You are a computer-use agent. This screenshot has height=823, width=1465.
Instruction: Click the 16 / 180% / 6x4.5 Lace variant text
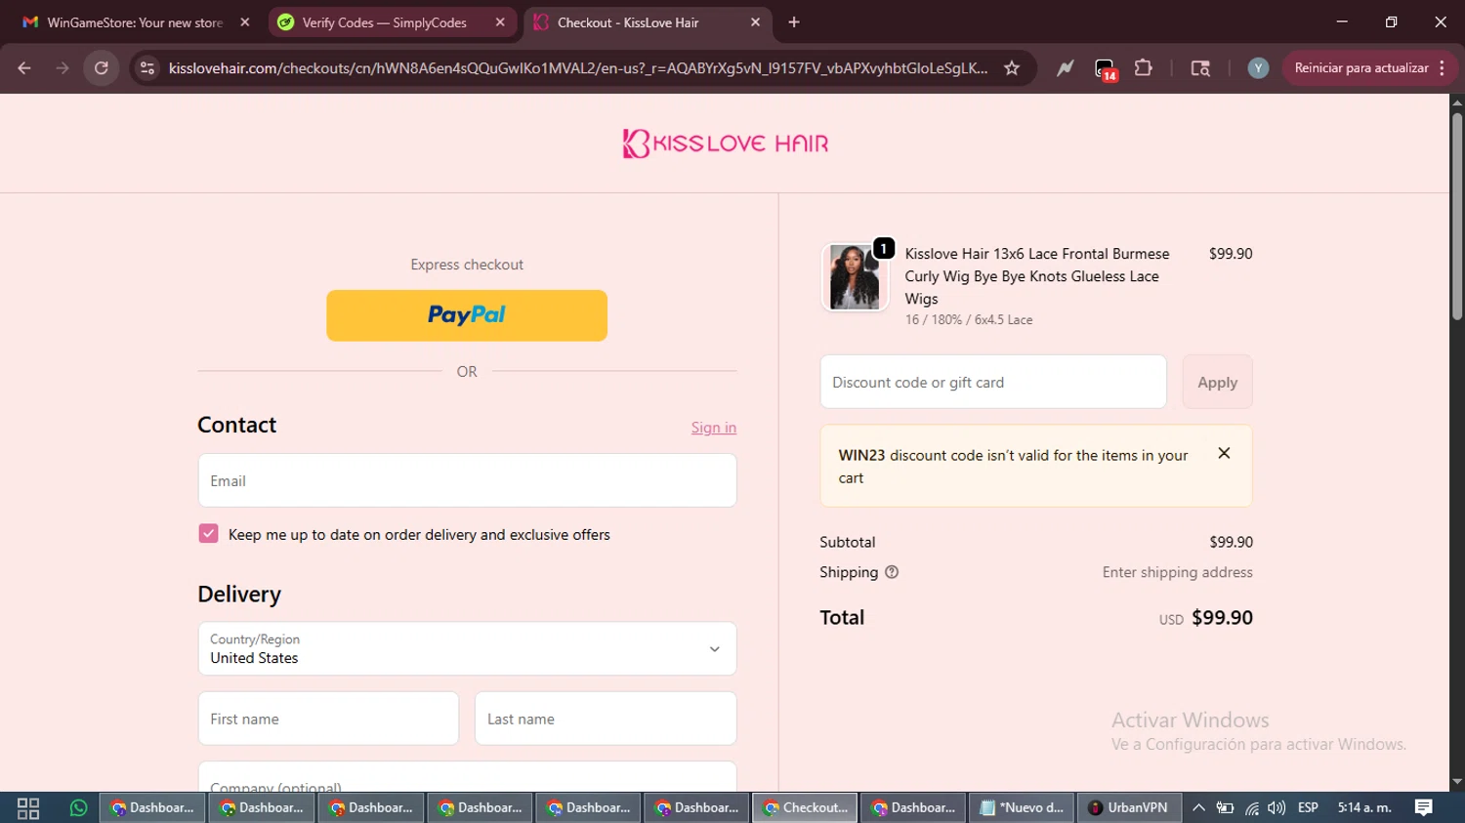coord(968,319)
